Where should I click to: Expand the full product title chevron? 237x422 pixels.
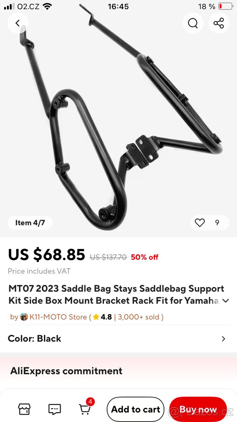tap(226, 301)
